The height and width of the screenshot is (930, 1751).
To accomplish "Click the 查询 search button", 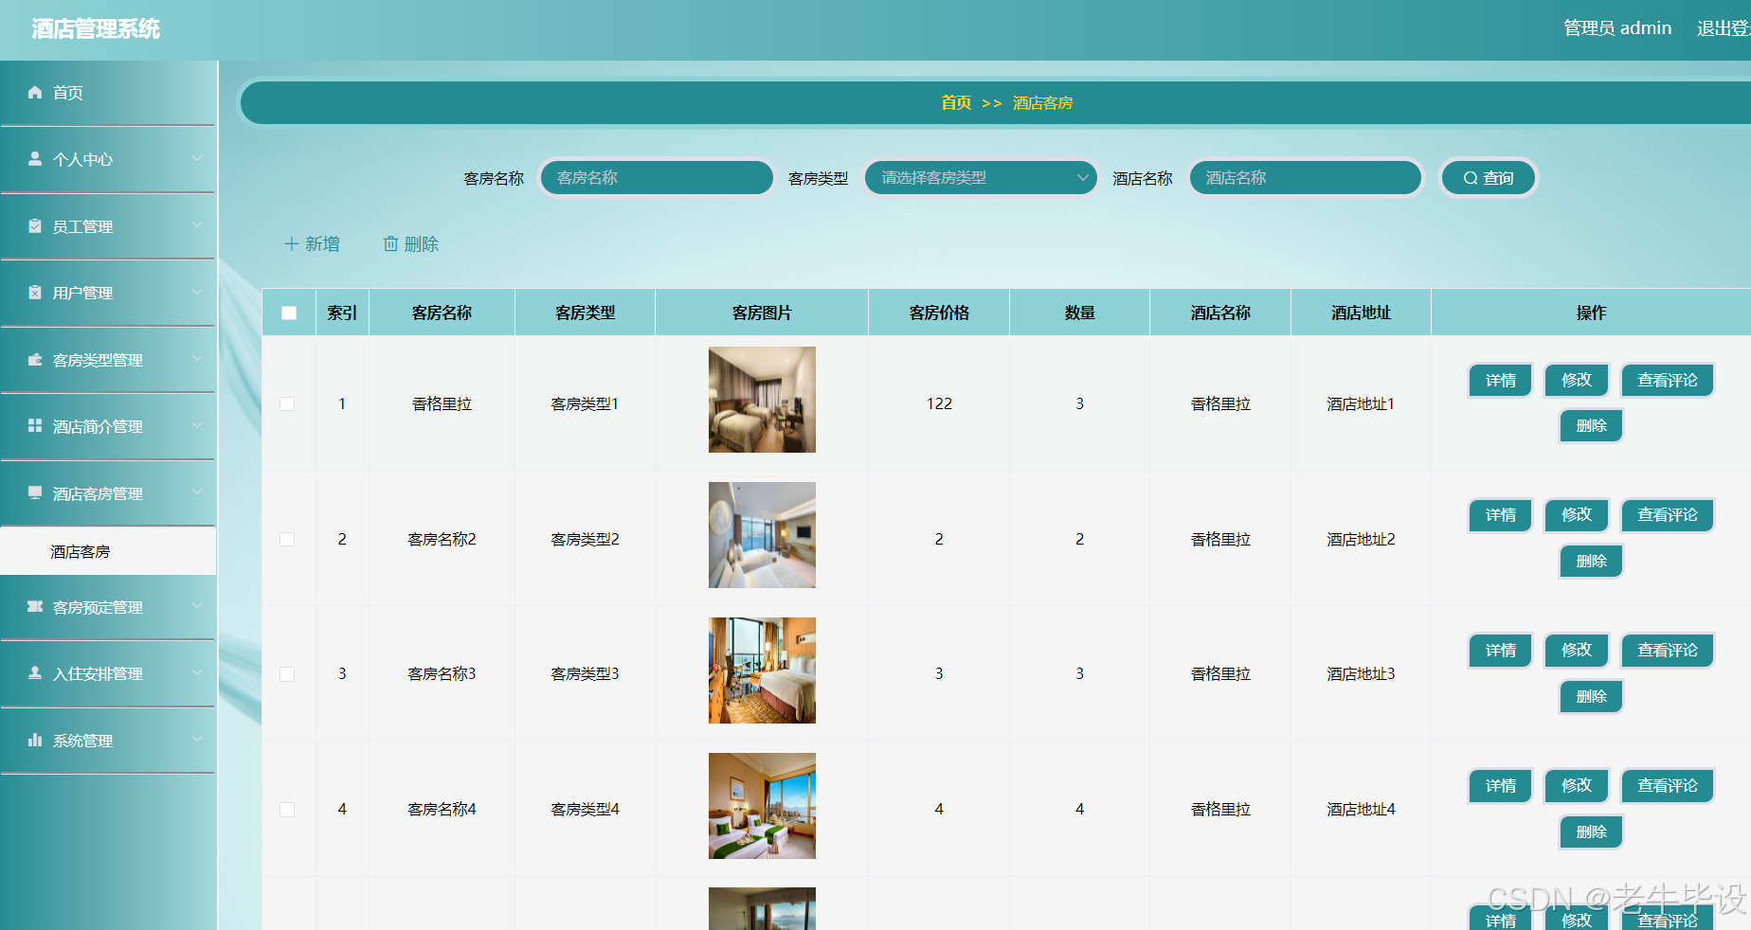I will point(1488,177).
